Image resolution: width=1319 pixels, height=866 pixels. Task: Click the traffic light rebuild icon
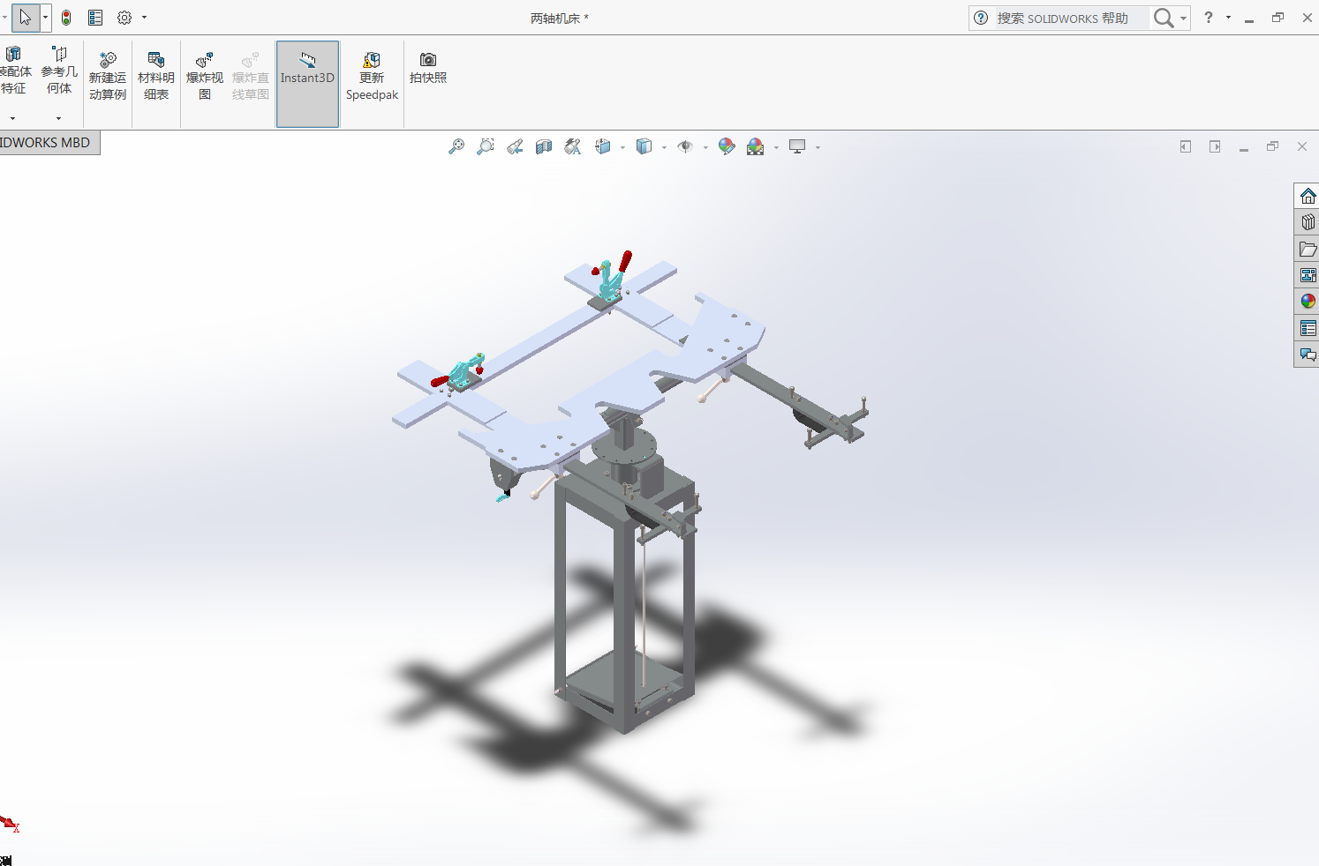pos(66,18)
